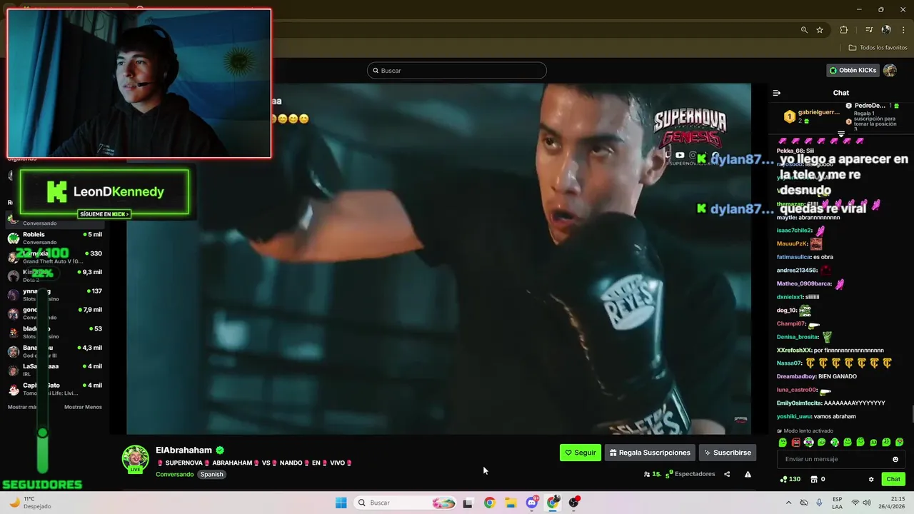Click PedroDe second gifter entry
914x514 pixels.
(x=873, y=106)
